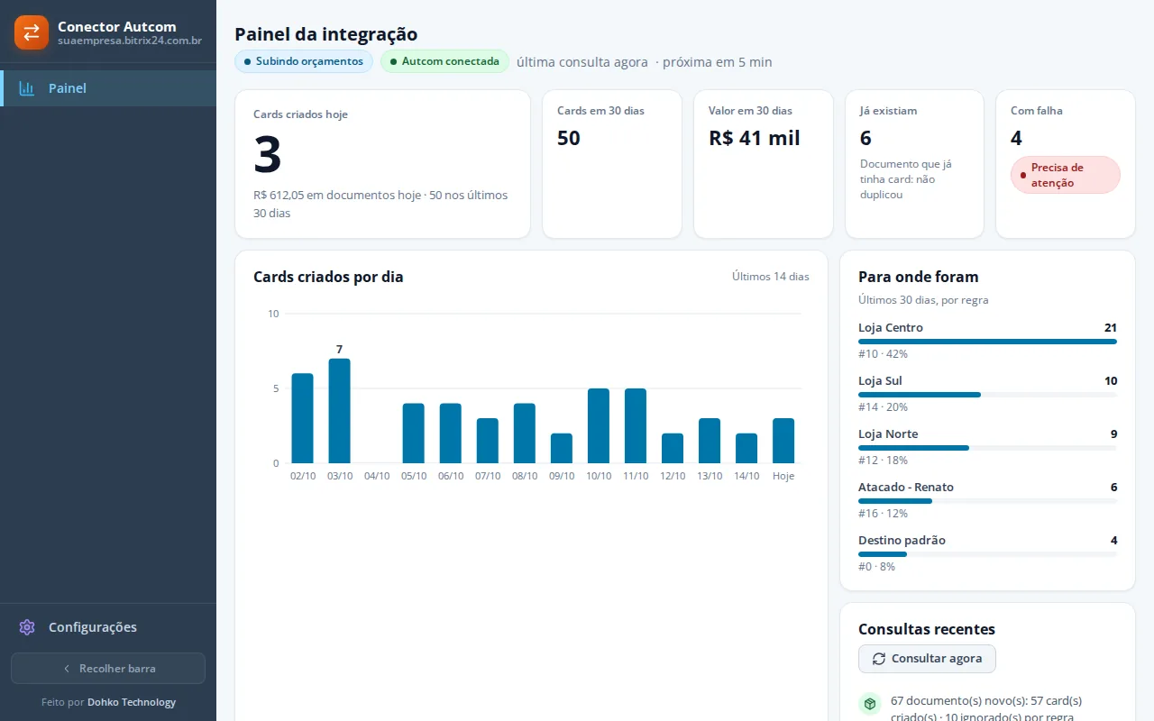Screen dimensions: 1154x721
Task: Click the Já existiam count 6
Action: [x=865, y=138]
